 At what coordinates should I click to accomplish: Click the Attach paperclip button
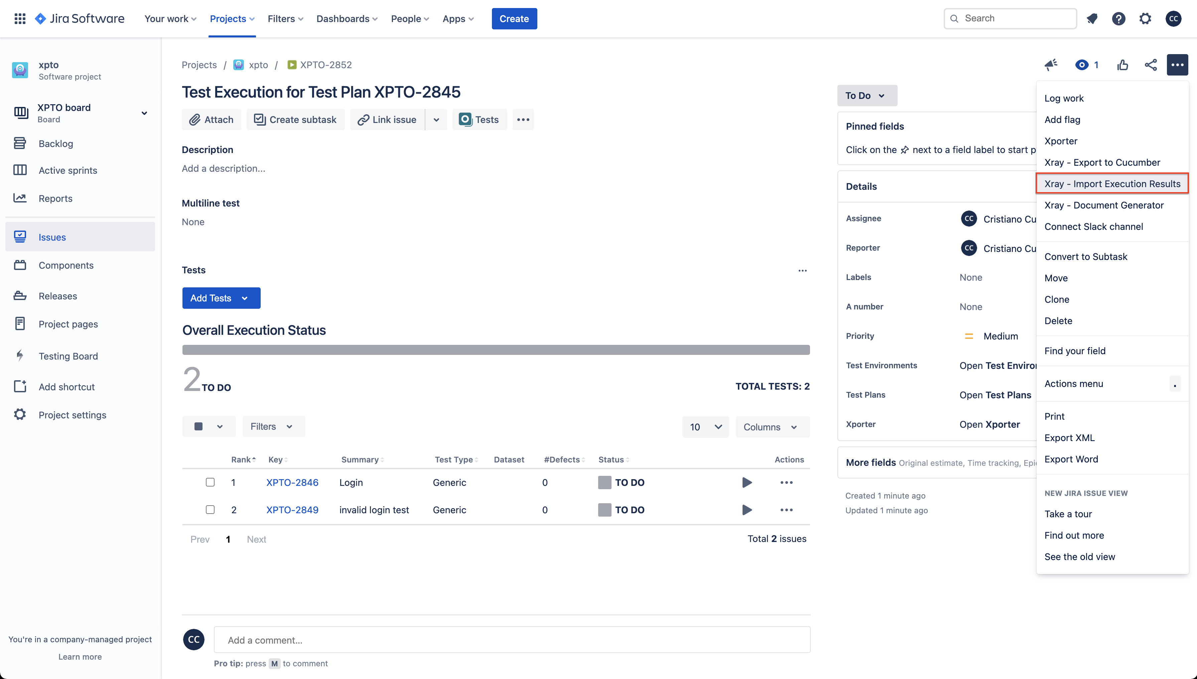pos(211,120)
